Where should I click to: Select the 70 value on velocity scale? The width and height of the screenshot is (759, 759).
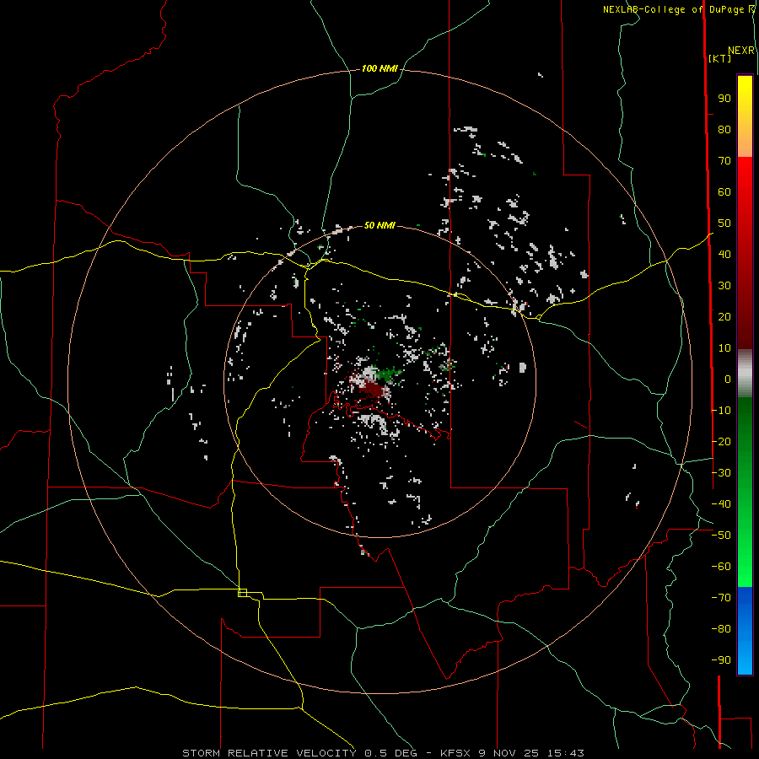click(724, 161)
